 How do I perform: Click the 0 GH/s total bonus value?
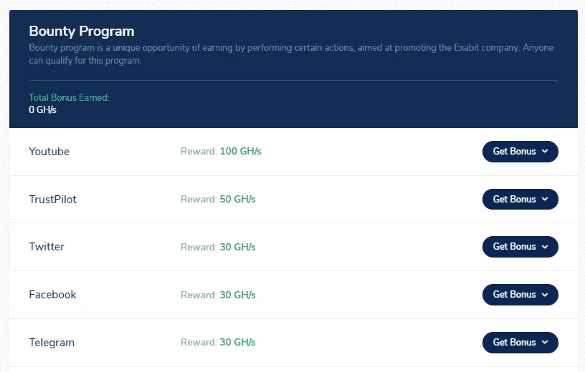(x=42, y=109)
